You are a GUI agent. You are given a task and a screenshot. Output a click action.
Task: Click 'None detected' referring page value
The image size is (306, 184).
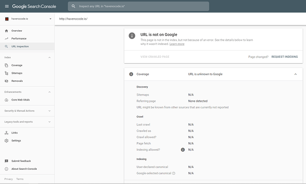click(198, 101)
